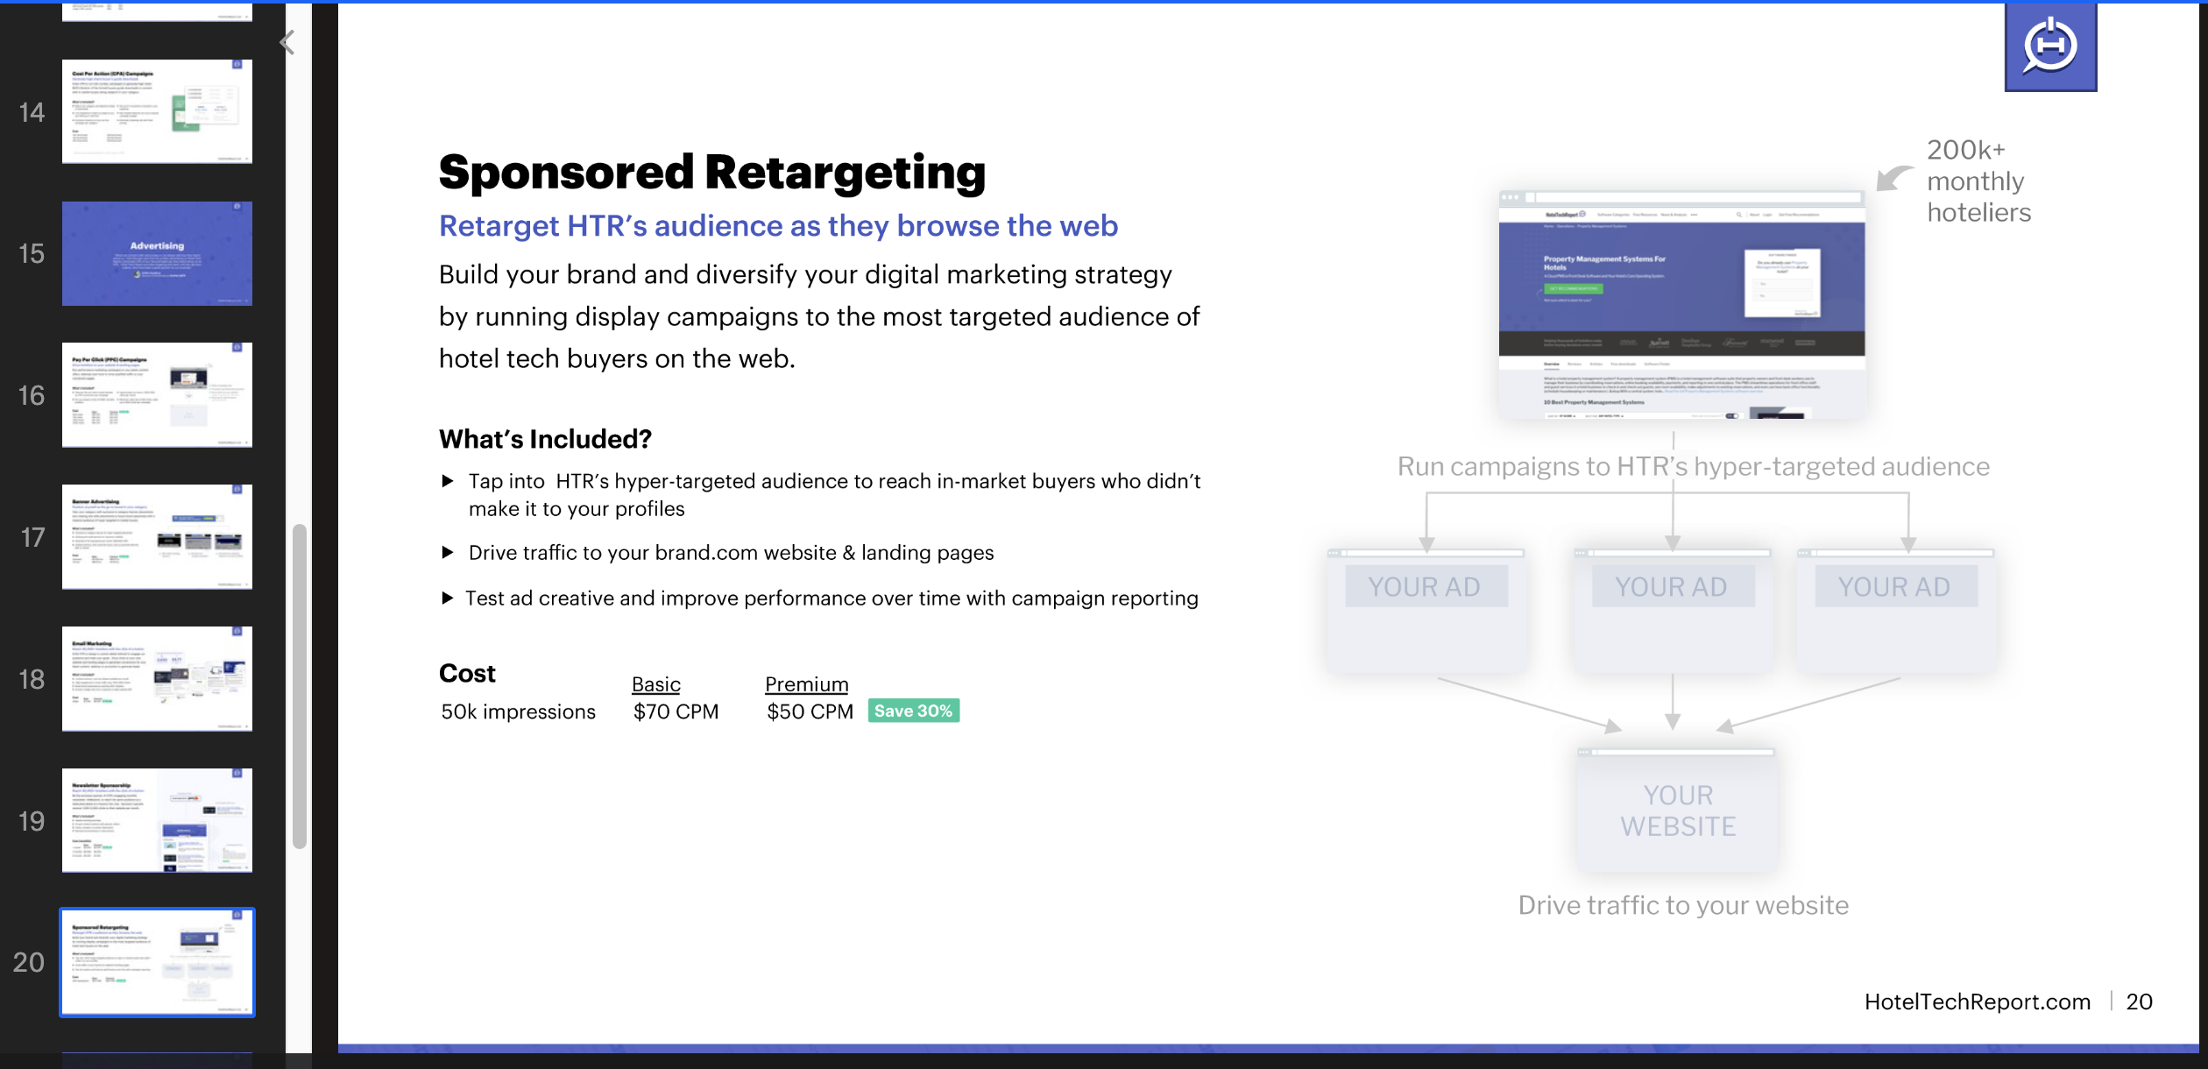Click the Property Management Systems browser screenshot

(1681, 305)
